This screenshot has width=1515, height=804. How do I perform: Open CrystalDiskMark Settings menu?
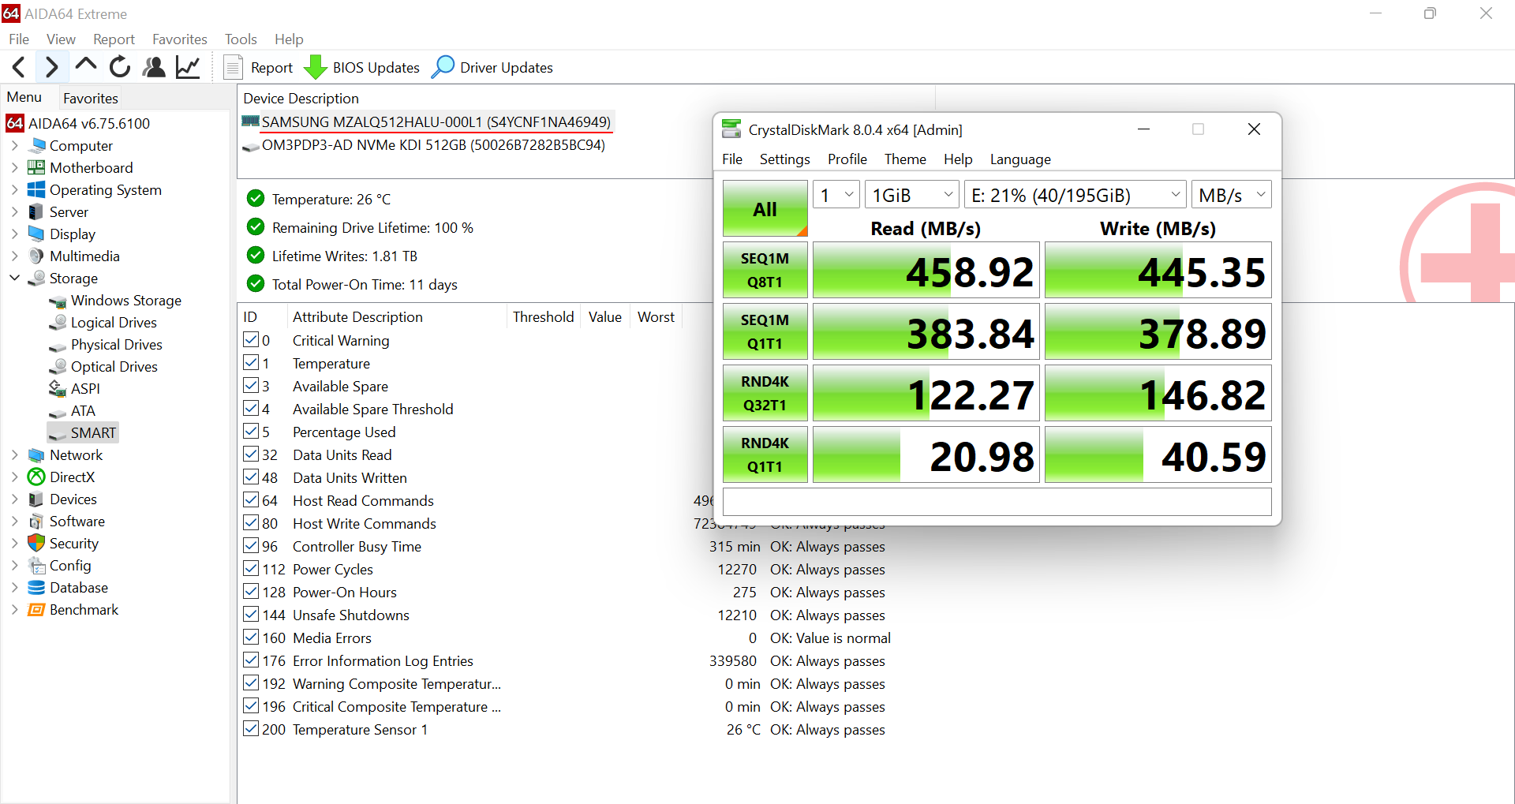pyautogui.click(x=784, y=159)
